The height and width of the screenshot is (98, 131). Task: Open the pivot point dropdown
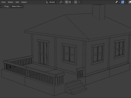click(x=61, y=2)
